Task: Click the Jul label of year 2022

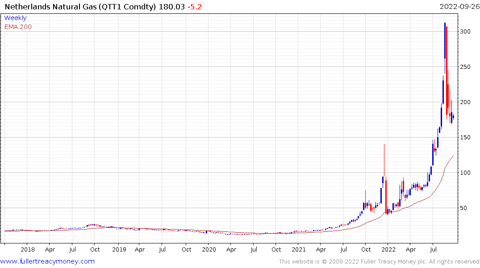Action: click(x=433, y=249)
